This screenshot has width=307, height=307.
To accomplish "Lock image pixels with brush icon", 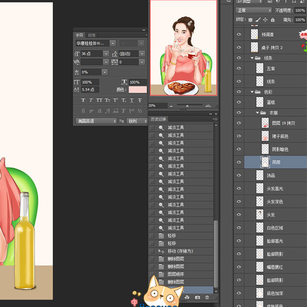I will click(258, 19).
